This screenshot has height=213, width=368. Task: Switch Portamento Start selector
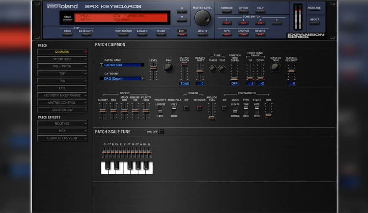(257, 110)
